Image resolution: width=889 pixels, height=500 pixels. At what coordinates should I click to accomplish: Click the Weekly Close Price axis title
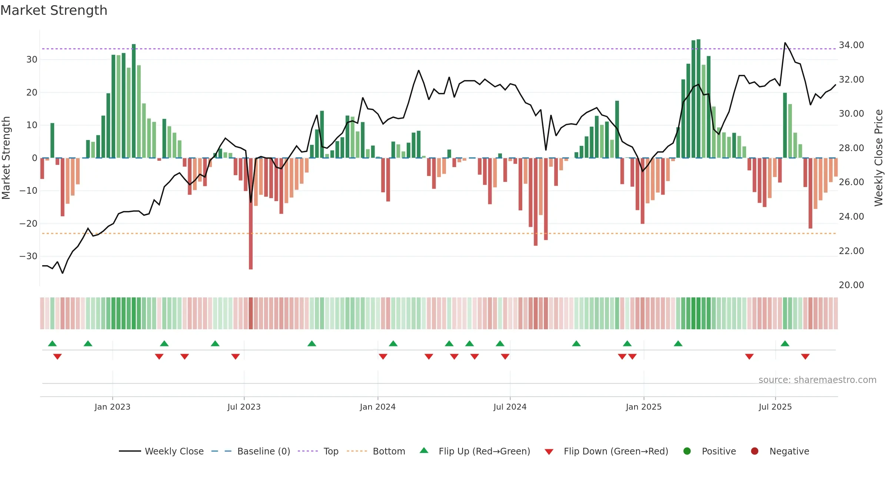point(879,158)
